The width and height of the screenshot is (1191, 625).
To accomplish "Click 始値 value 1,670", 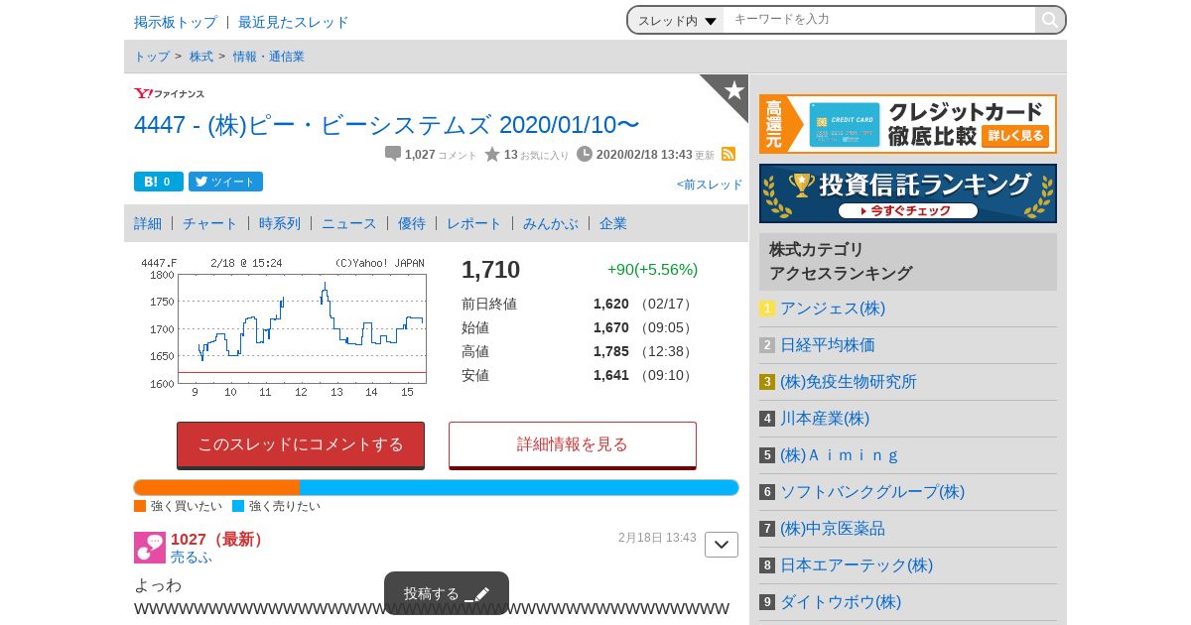I will pos(611,327).
